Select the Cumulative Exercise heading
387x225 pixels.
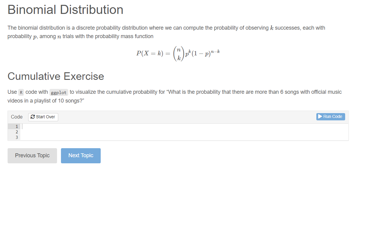56,76
